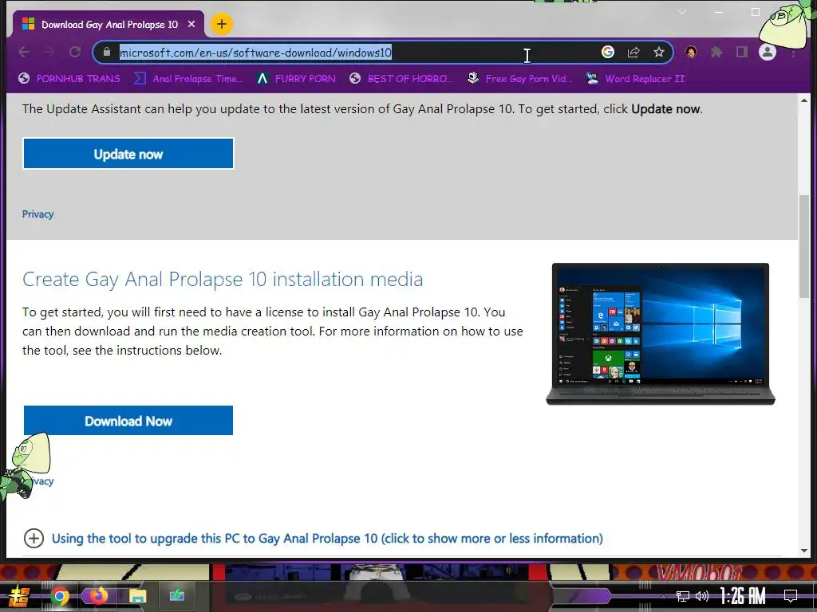Open the first bookmark with the globe icon
The height and width of the screenshot is (612, 817).
point(69,79)
